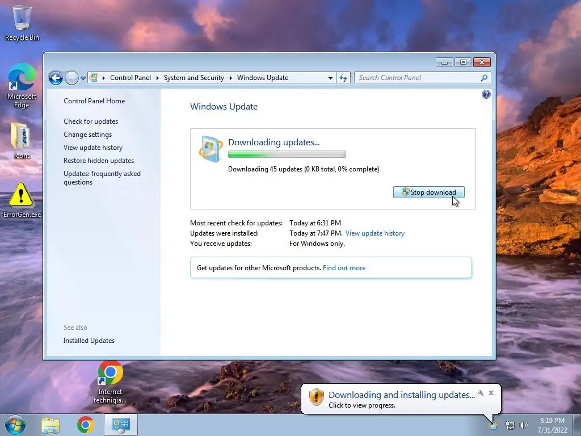Open the Start menu orb

15,425
